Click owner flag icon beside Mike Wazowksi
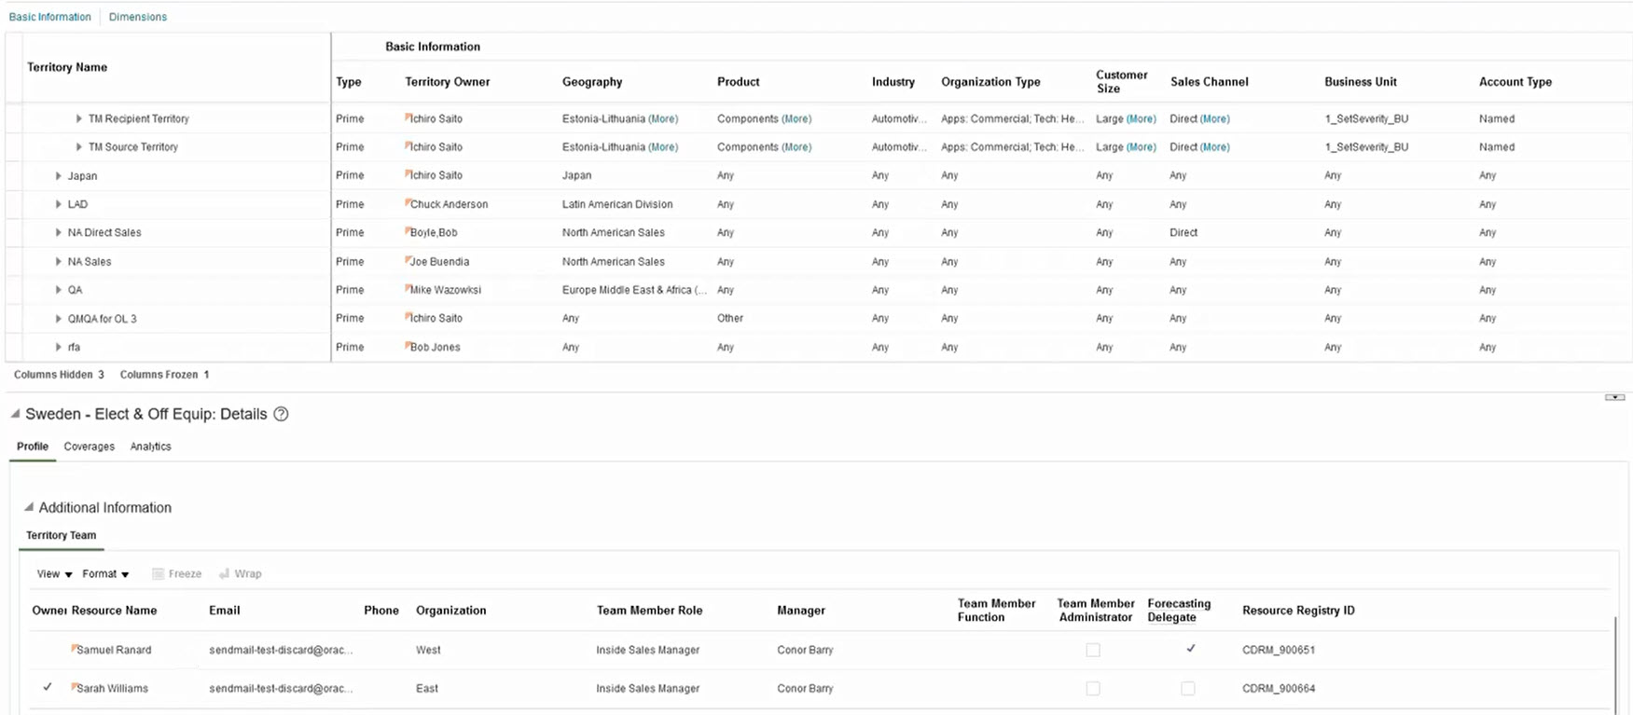 pos(408,289)
